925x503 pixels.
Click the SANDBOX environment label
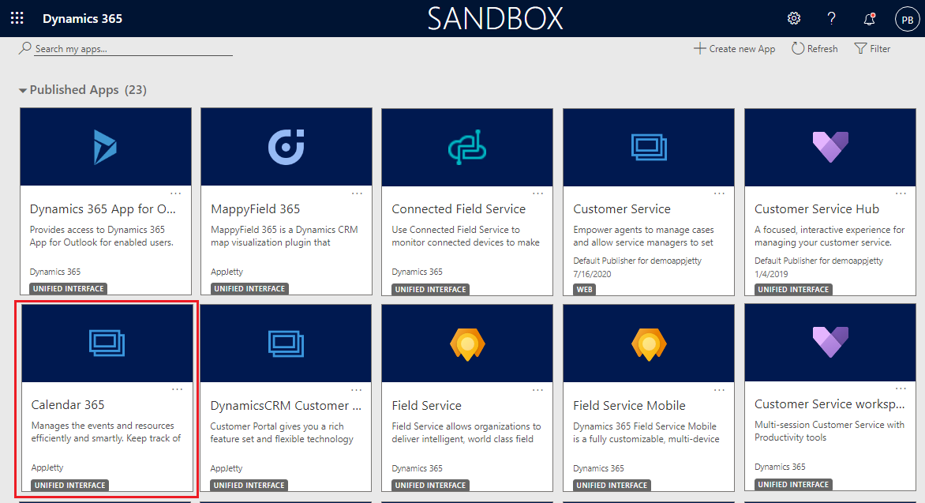[x=495, y=18]
